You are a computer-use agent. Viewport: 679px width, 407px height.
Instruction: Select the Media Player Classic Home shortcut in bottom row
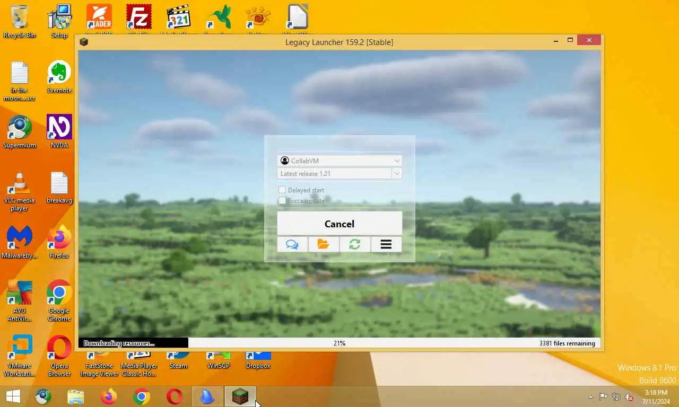[x=139, y=364]
